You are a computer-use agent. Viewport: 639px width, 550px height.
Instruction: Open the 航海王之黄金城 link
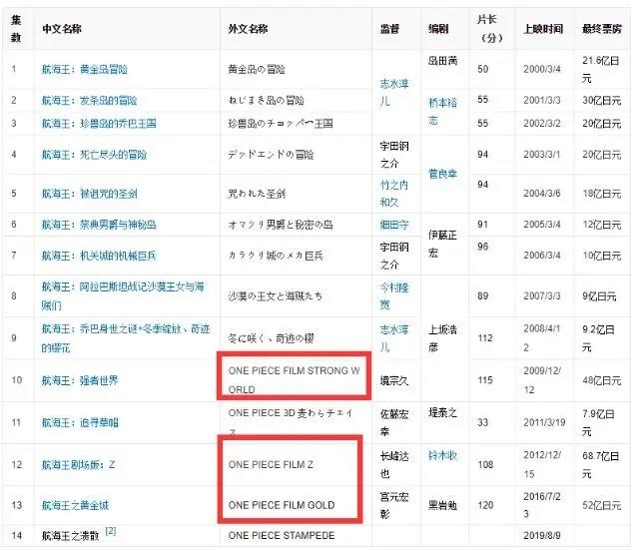coord(75,506)
